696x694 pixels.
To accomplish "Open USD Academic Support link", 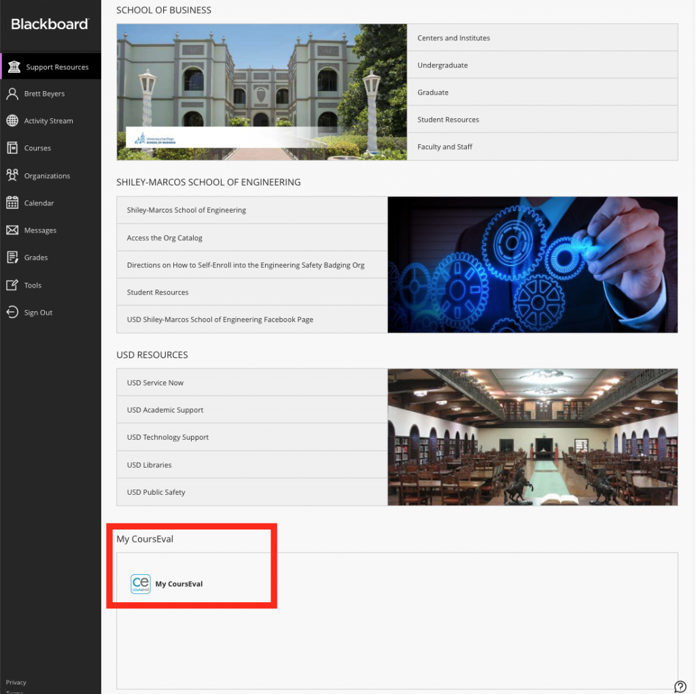I will [x=252, y=410].
